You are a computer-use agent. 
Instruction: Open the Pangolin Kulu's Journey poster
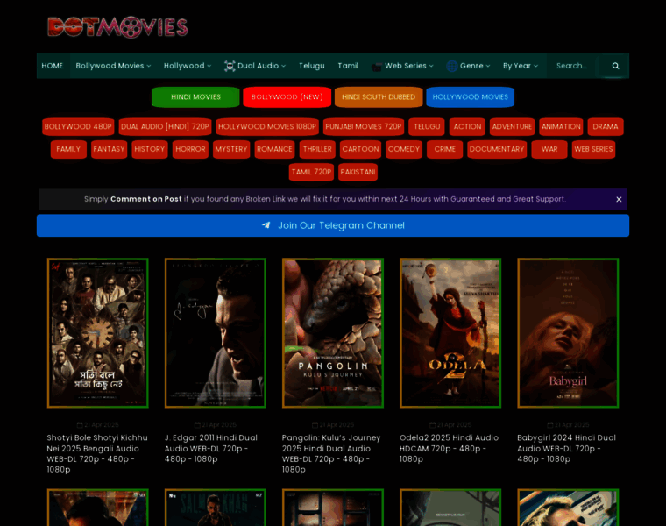(333, 333)
